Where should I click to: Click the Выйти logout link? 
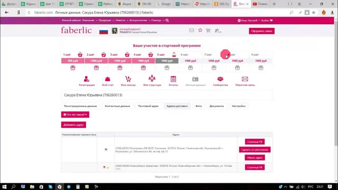tap(267, 20)
